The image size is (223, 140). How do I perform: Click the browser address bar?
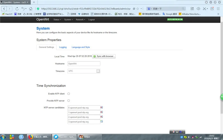[x=86, y=9]
